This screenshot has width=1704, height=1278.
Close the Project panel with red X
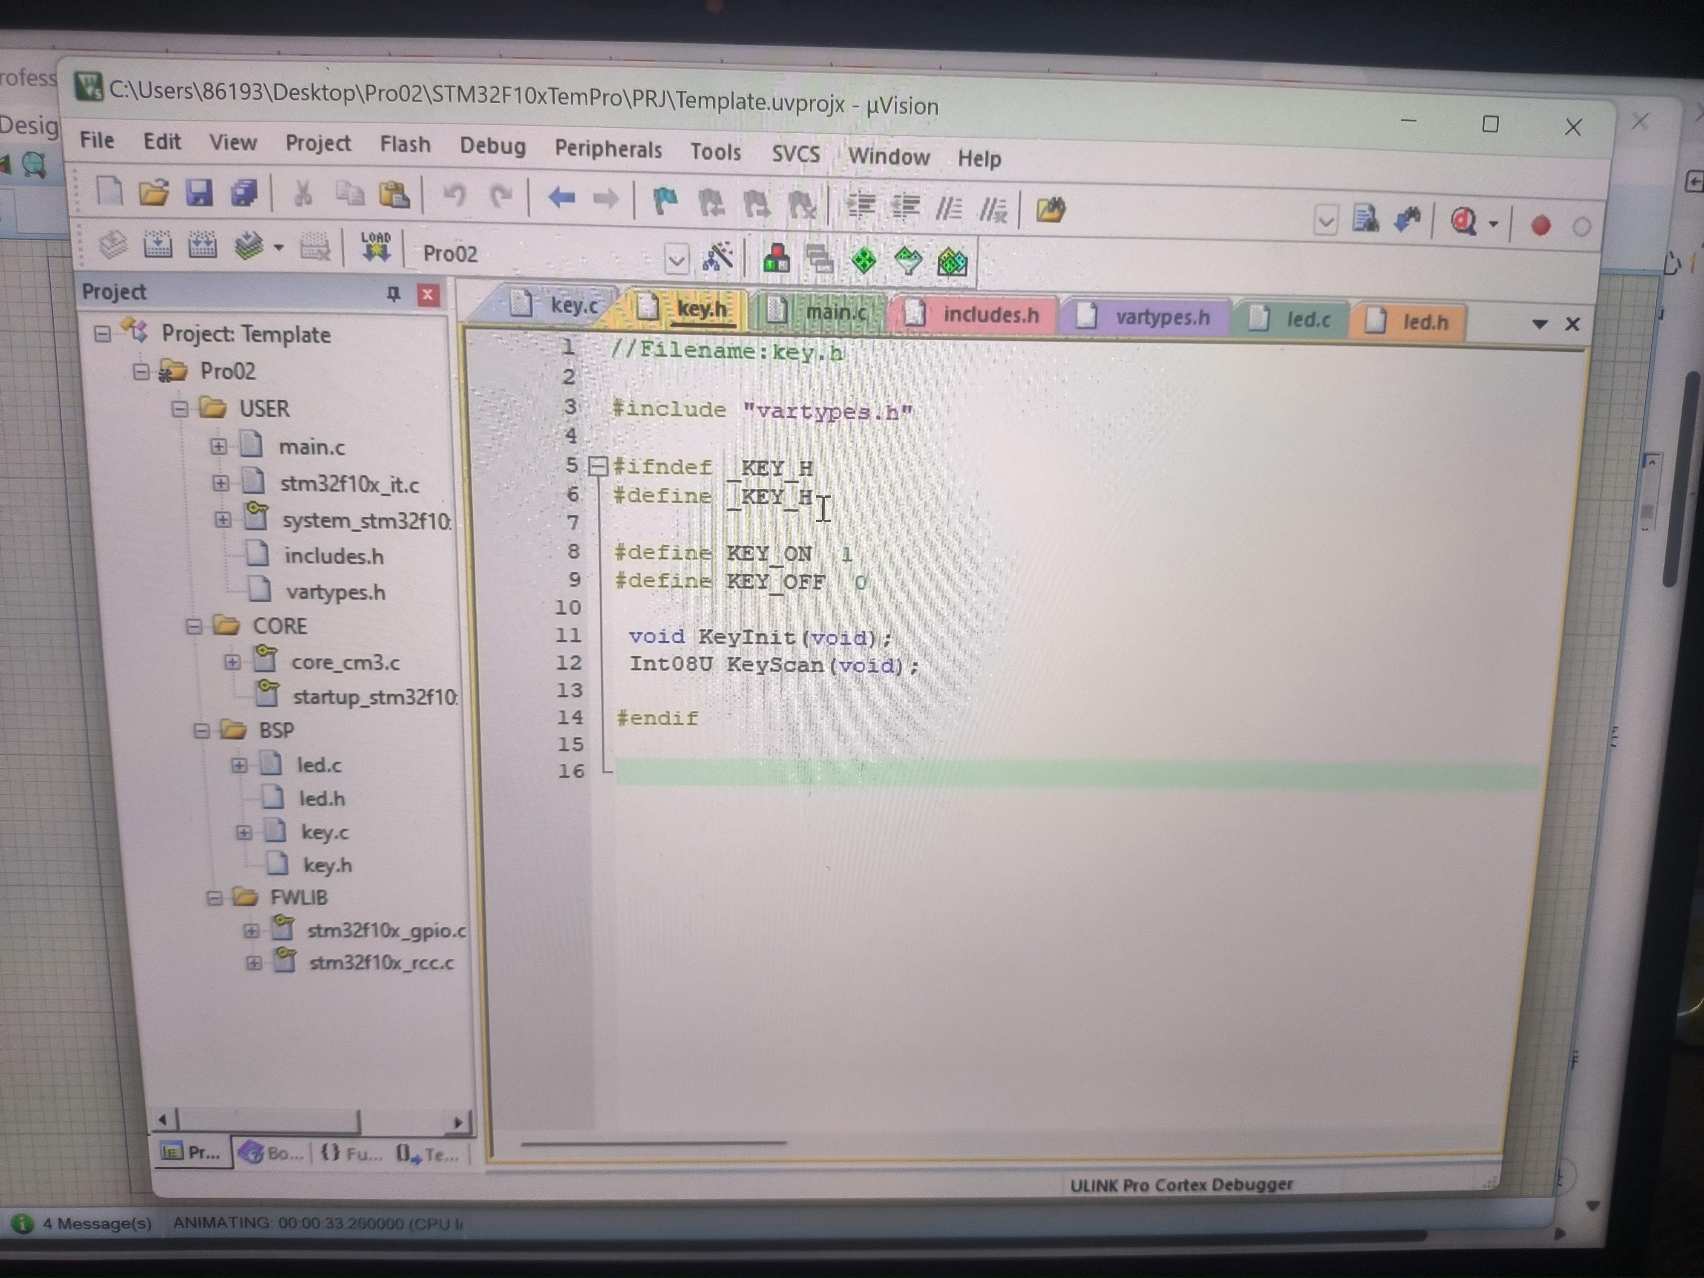coord(428,295)
